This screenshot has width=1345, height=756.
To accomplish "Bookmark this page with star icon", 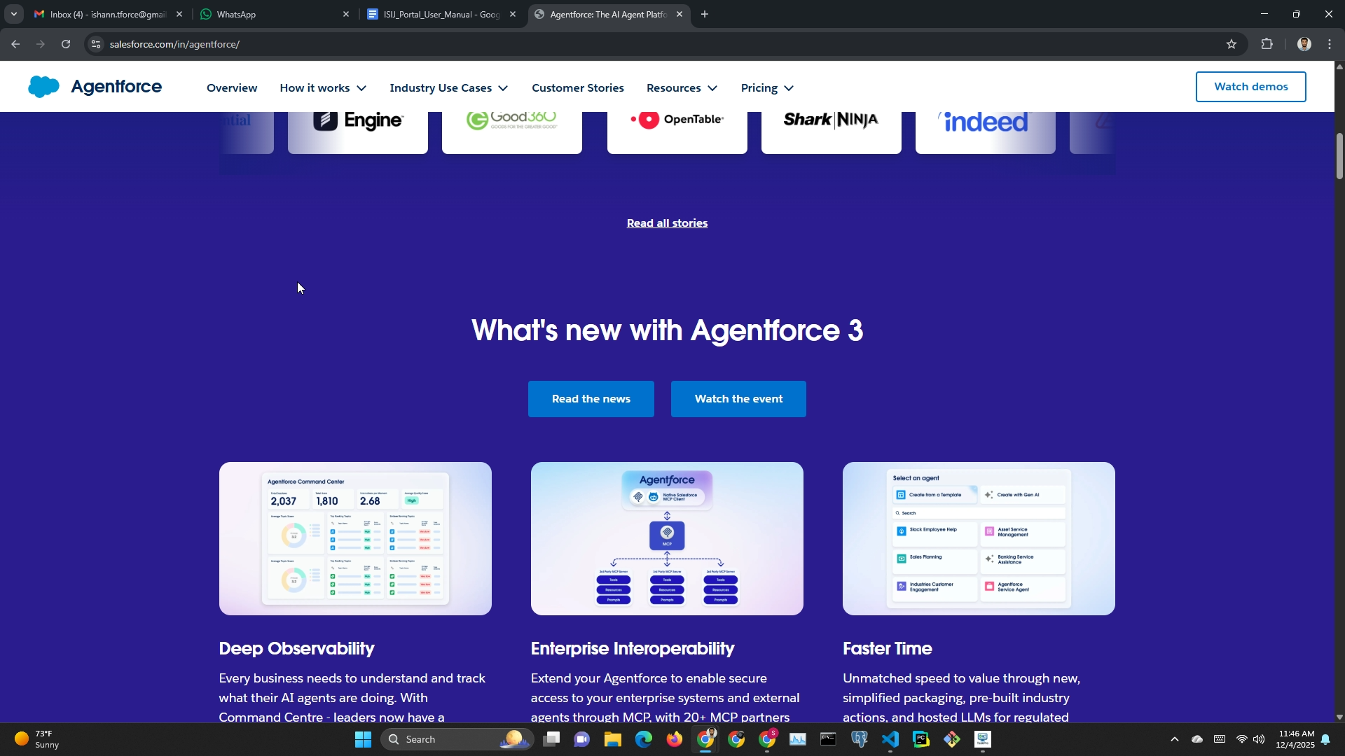I will (1232, 44).
